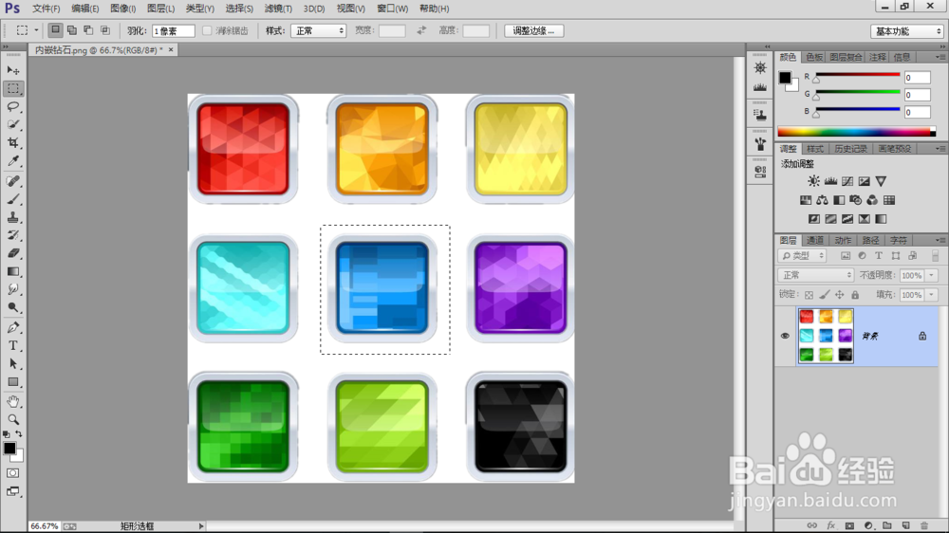Open the 图像 (Image) menu
Viewport: 949px width, 533px height.
[x=122, y=9]
